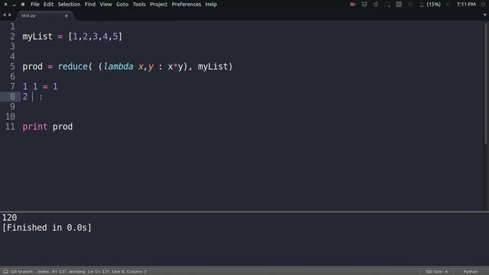Change Tab Size setting in status bar
The image size is (489, 275).
pyautogui.click(x=436, y=272)
